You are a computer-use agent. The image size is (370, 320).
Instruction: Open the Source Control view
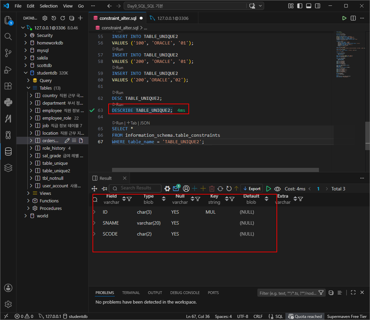click(x=8, y=53)
